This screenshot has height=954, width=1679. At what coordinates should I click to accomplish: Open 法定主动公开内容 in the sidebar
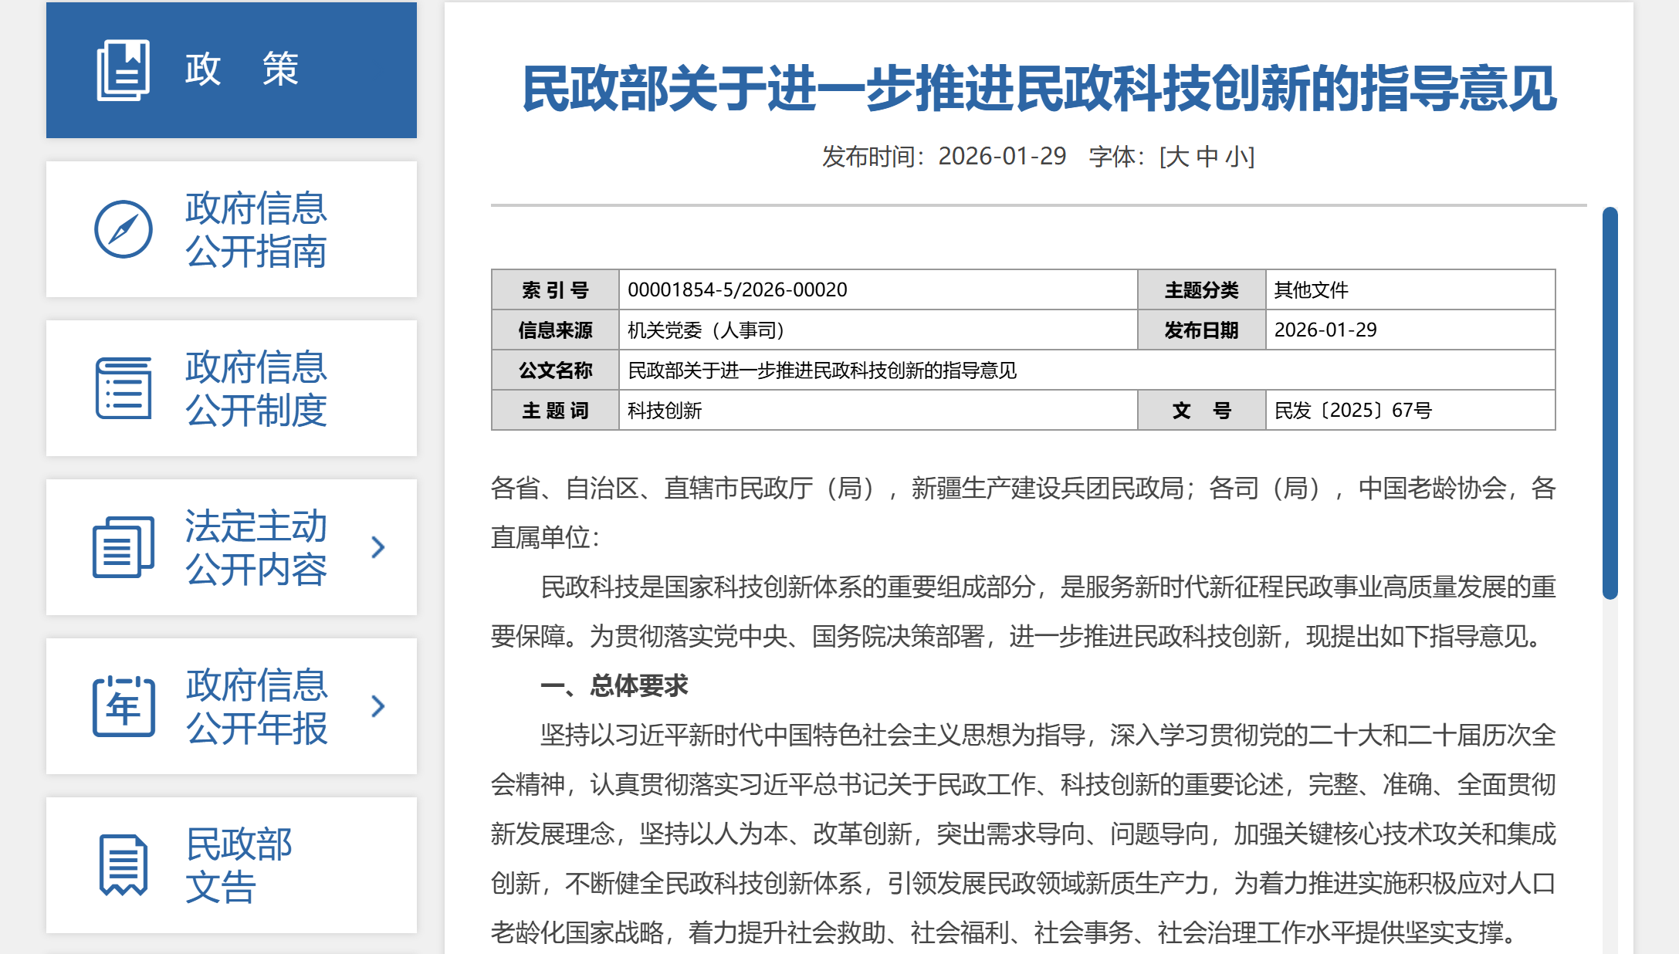click(232, 547)
